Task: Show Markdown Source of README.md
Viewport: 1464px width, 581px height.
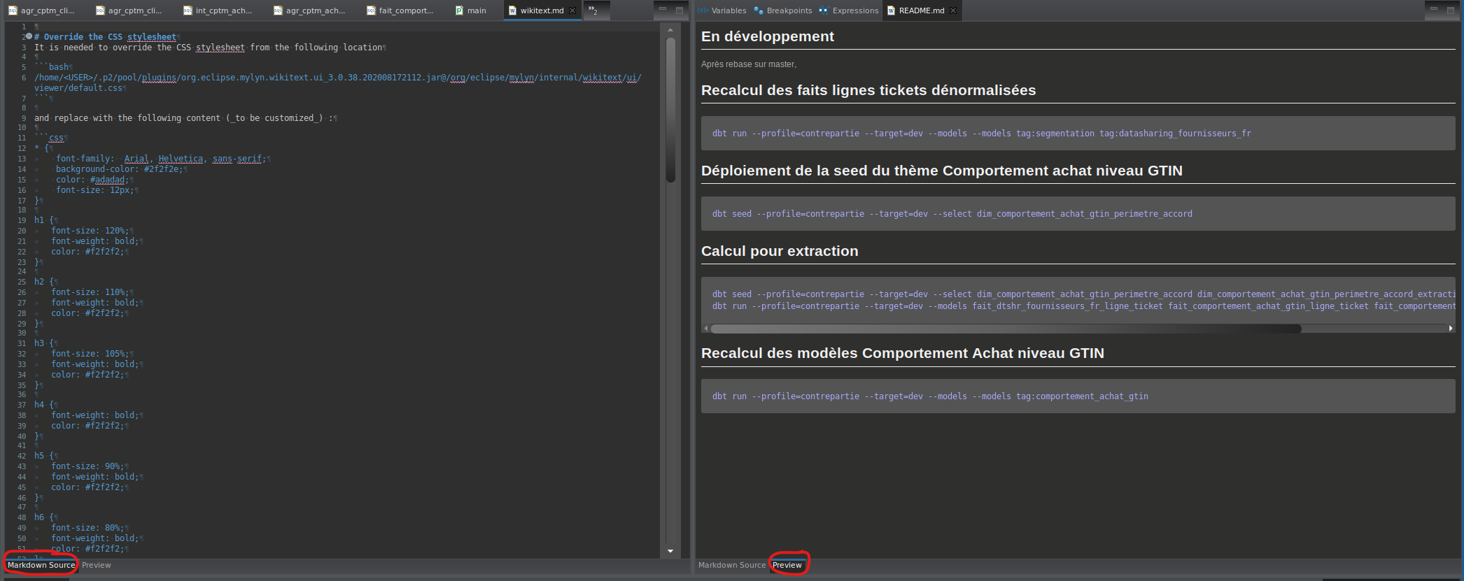Action: pyautogui.click(x=732, y=565)
